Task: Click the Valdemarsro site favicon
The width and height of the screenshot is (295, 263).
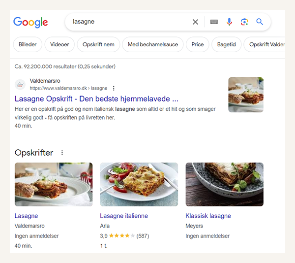Action: (x=20, y=84)
